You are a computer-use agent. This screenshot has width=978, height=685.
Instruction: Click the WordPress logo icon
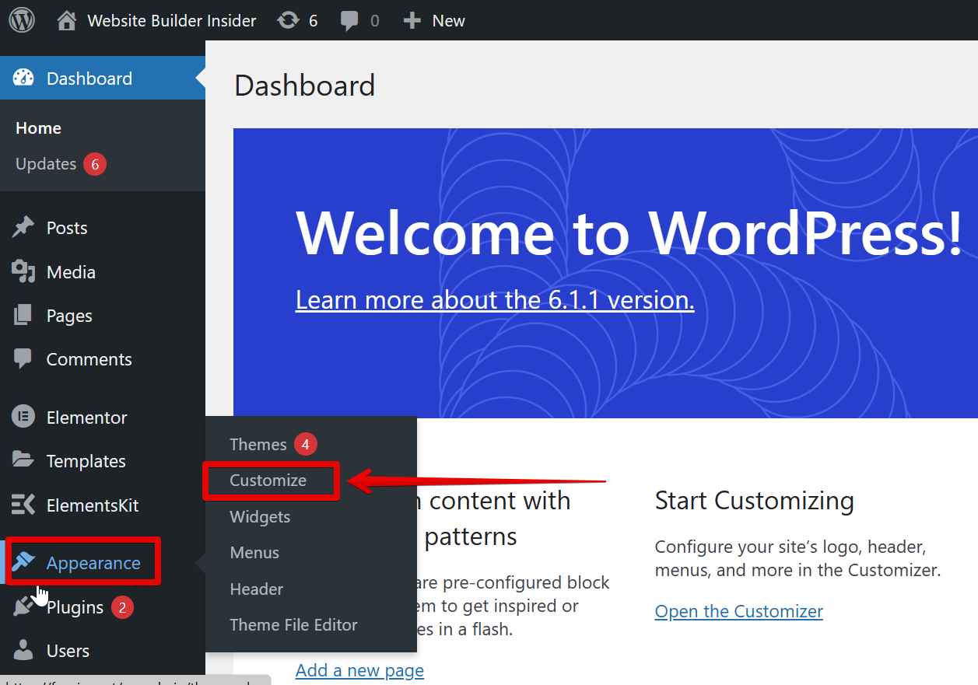click(x=22, y=20)
